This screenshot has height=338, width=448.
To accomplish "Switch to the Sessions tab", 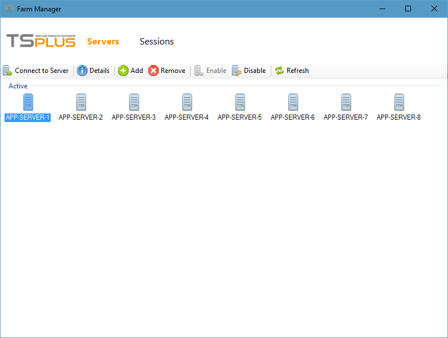I will (157, 42).
